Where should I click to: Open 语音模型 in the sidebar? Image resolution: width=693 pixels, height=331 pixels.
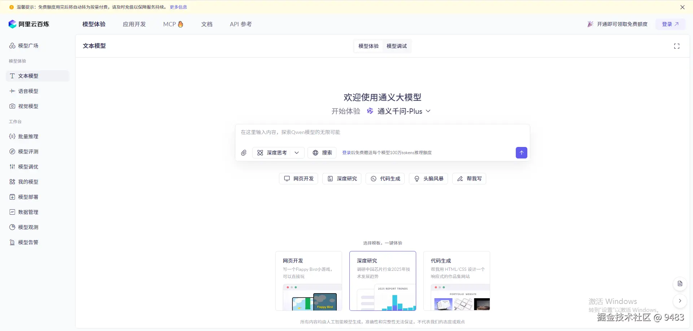(37, 91)
